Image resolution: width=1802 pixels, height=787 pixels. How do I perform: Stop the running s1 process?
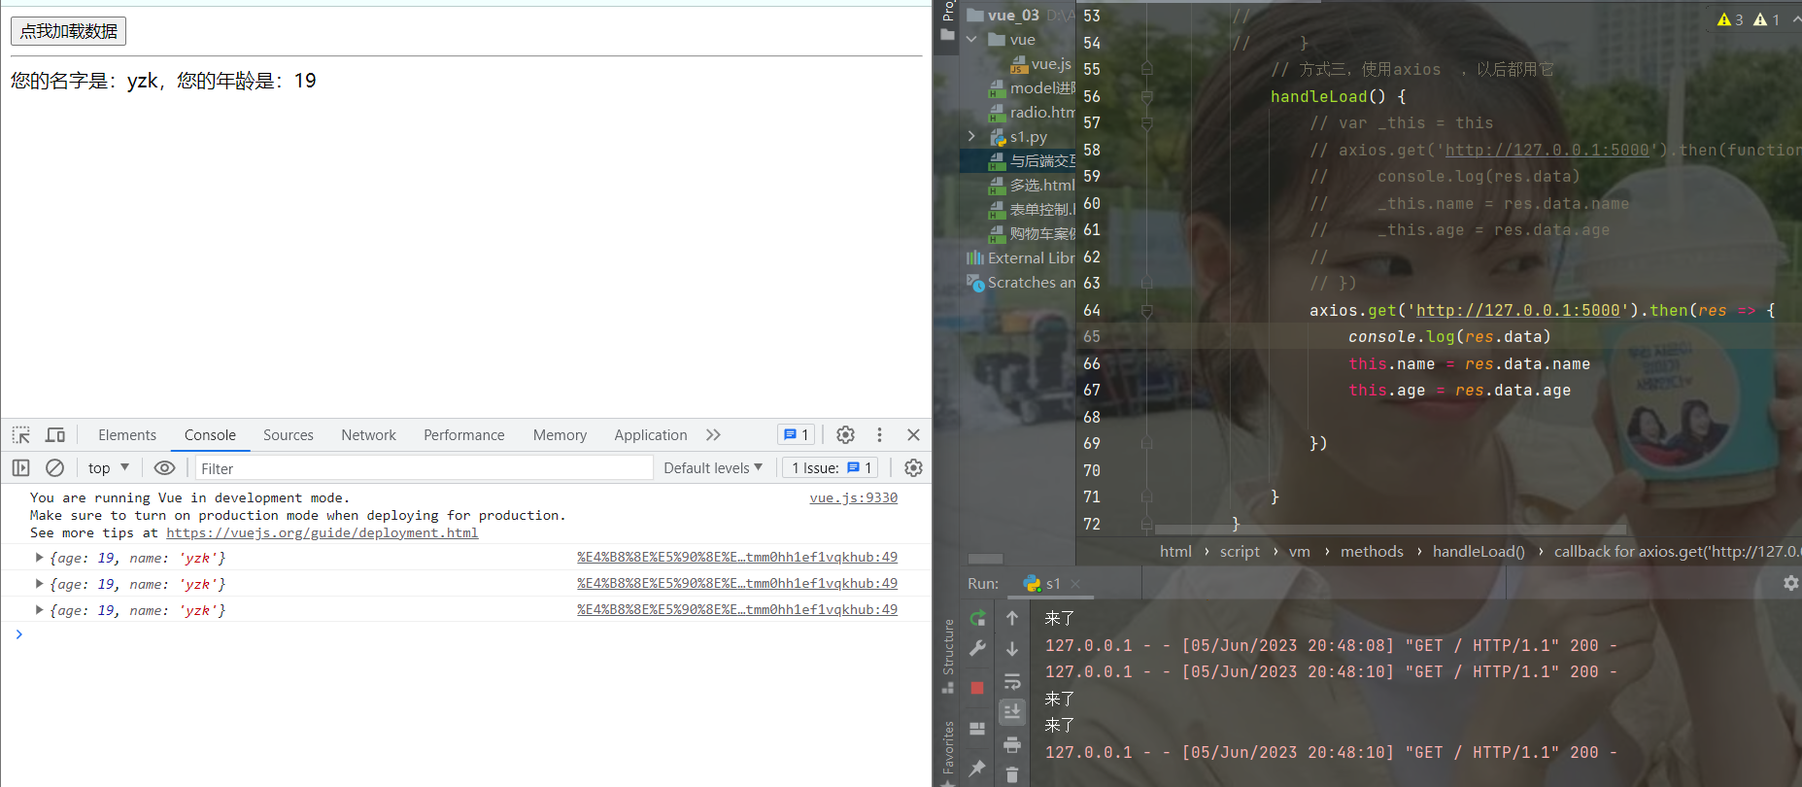pos(977,688)
